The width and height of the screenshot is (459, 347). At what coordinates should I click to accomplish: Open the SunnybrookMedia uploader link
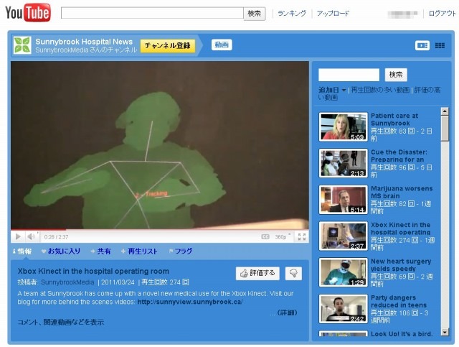point(67,282)
